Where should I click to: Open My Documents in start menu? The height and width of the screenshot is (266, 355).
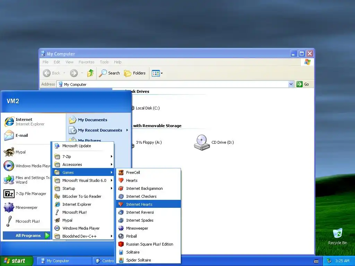[x=99, y=120]
